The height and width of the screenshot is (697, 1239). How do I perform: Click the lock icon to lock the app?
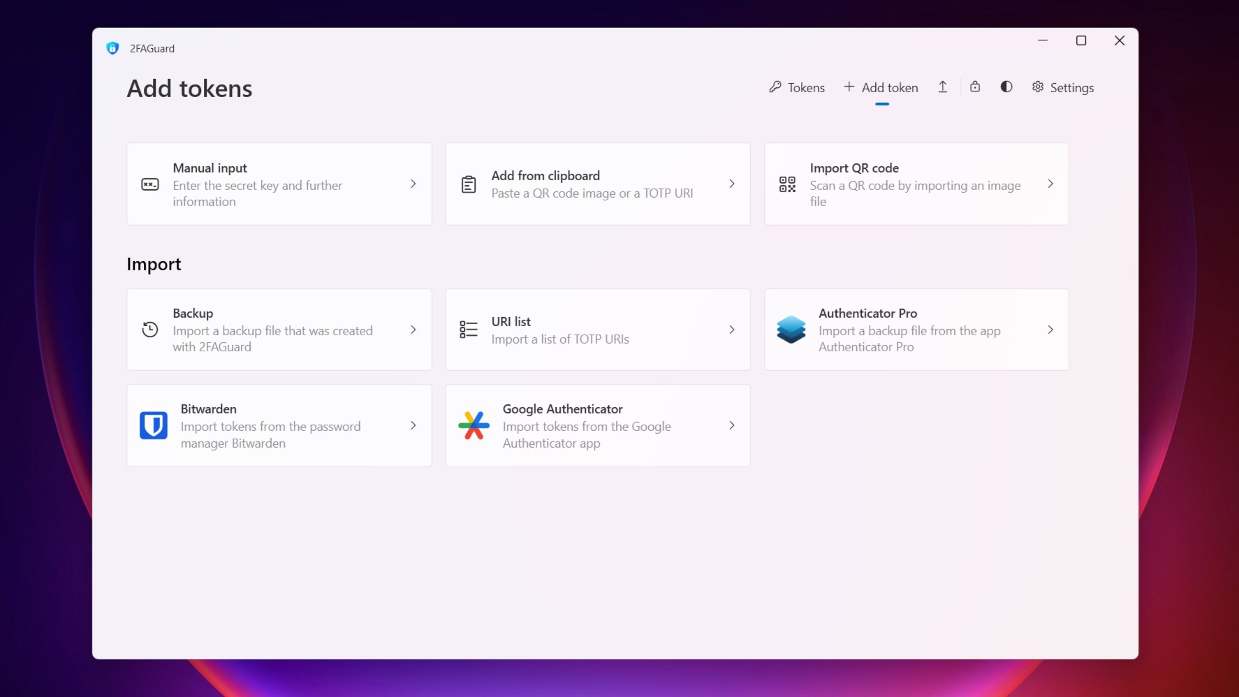[x=975, y=87]
